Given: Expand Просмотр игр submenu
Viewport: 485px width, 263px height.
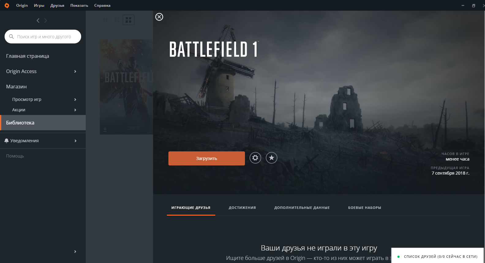Looking at the screenshot, I should pyautogui.click(x=75, y=99).
